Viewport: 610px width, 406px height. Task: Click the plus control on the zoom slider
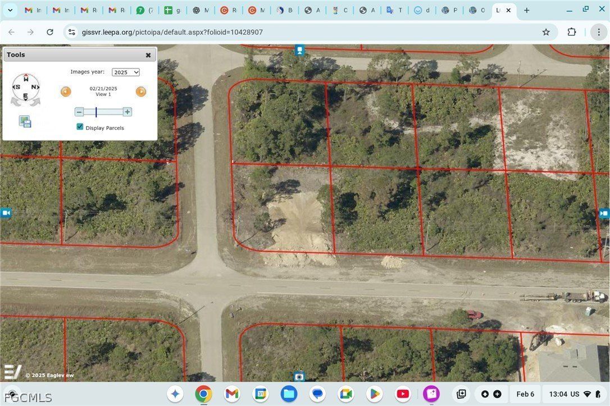[x=128, y=112]
